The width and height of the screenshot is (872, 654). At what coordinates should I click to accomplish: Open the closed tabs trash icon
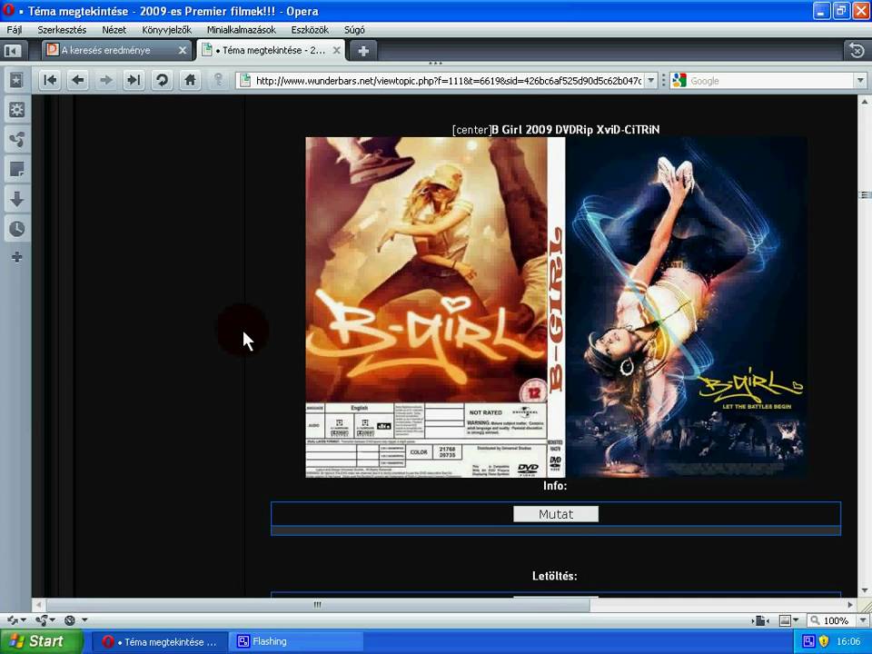pos(857,51)
